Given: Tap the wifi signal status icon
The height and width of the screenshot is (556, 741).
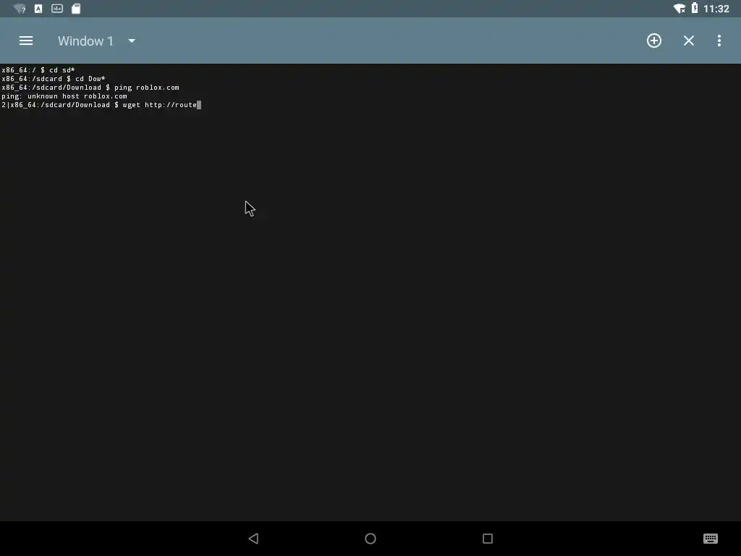Looking at the screenshot, I should [679, 9].
